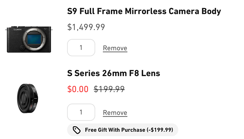Click the $1,499.99 camera price

coord(86,27)
